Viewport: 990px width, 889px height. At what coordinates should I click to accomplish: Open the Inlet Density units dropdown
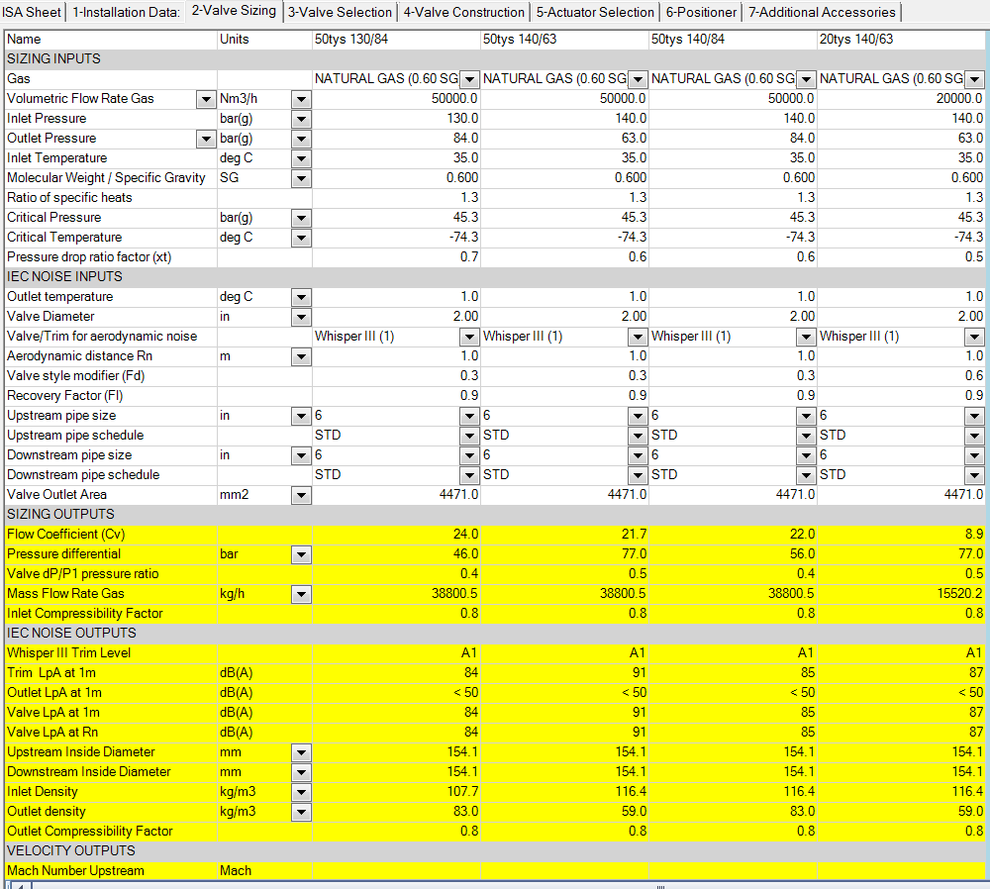pyautogui.click(x=301, y=792)
